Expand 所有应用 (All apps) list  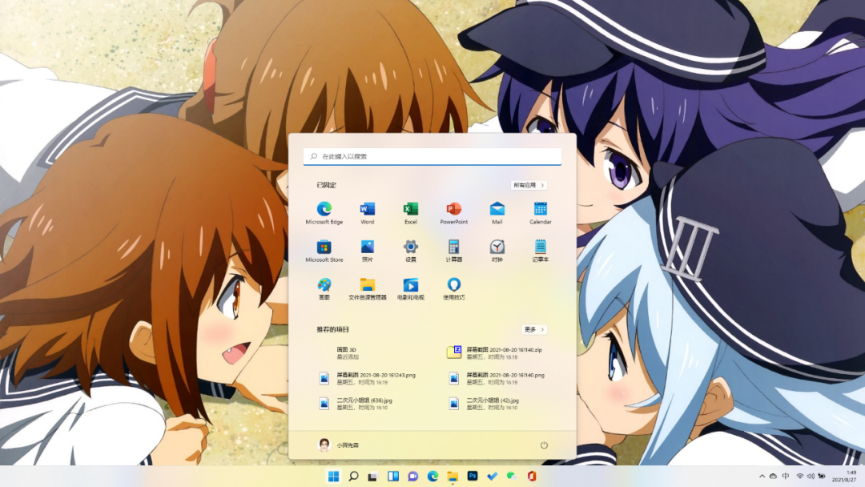(529, 185)
